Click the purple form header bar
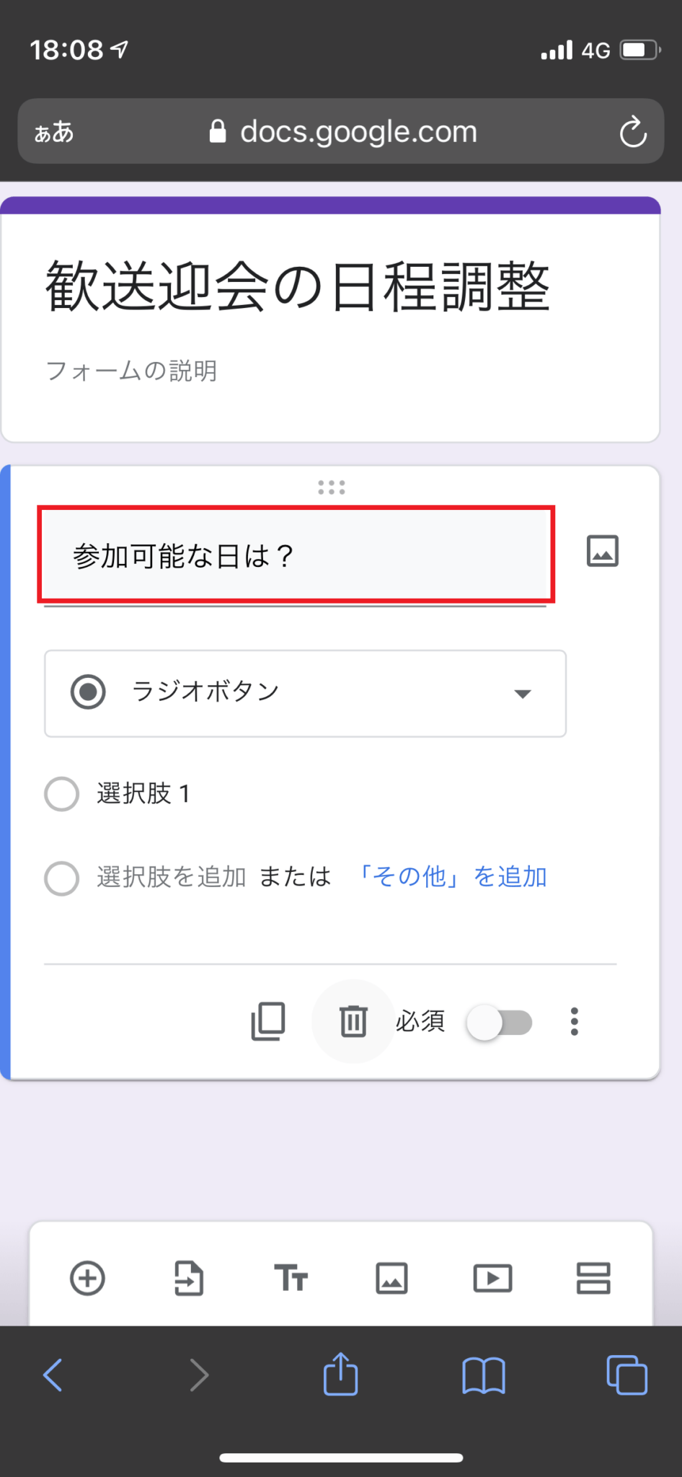Screen dimensions: 682x1477 coord(331,206)
